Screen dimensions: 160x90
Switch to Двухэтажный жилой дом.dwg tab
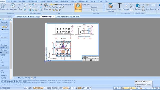tap(68, 17)
